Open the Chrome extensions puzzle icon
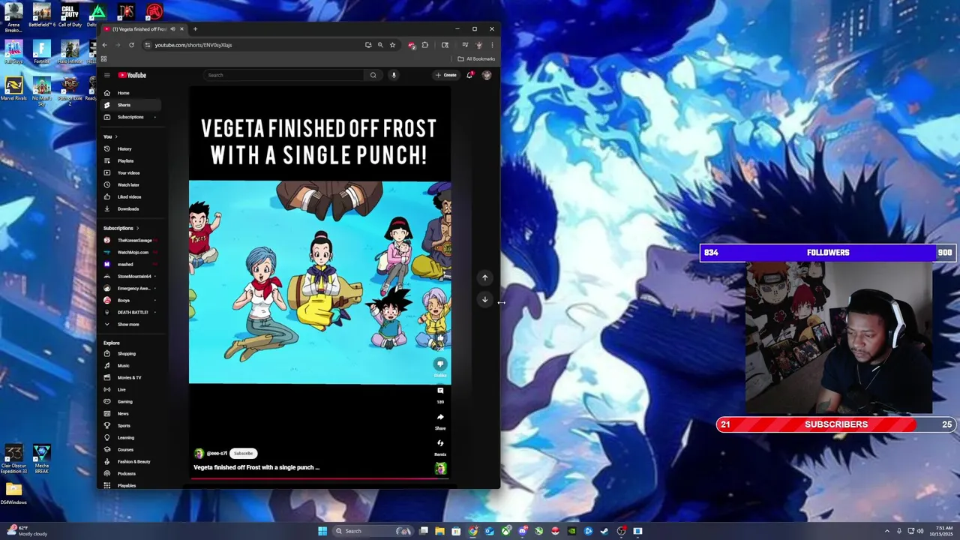The width and height of the screenshot is (960, 540). point(425,45)
